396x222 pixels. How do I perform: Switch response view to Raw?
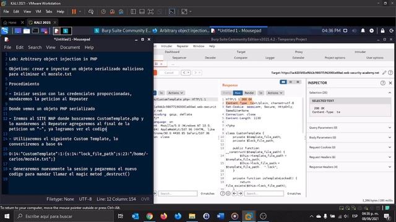click(x=238, y=93)
